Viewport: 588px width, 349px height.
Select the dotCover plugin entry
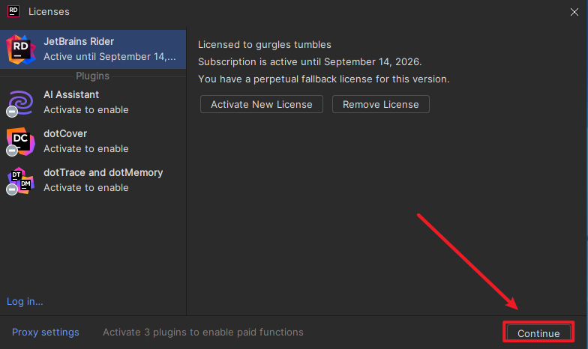pos(93,141)
